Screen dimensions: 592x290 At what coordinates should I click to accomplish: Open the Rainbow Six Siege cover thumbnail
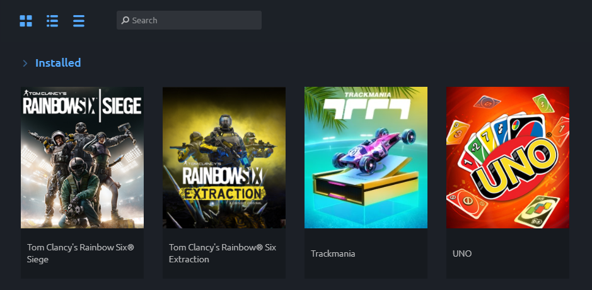(x=83, y=157)
